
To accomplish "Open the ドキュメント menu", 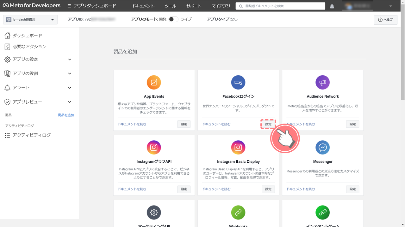I will 143,6.
